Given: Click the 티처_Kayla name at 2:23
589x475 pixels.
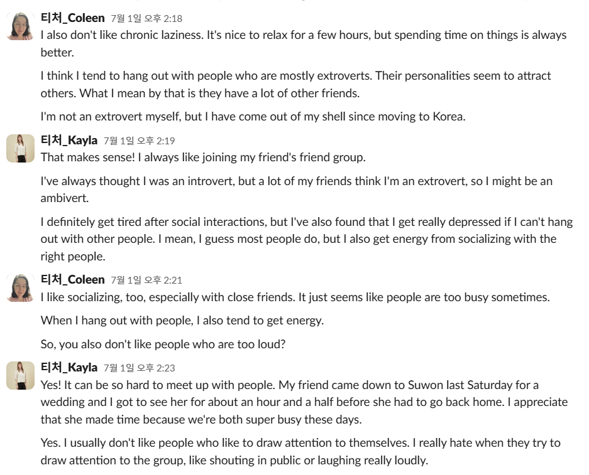Looking at the screenshot, I should click(x=69, y=367).
